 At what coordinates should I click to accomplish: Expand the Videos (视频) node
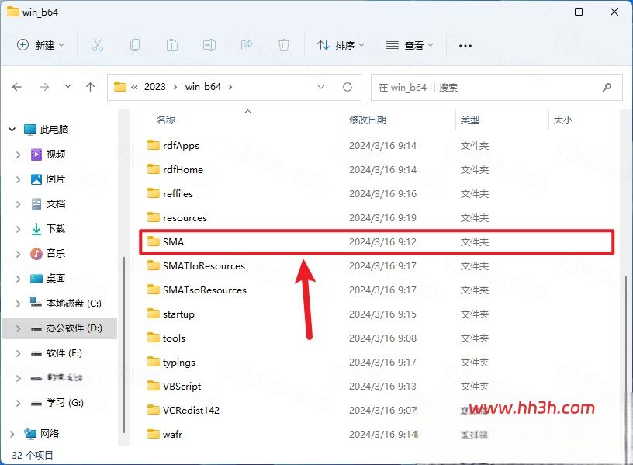tap(18, 154)
